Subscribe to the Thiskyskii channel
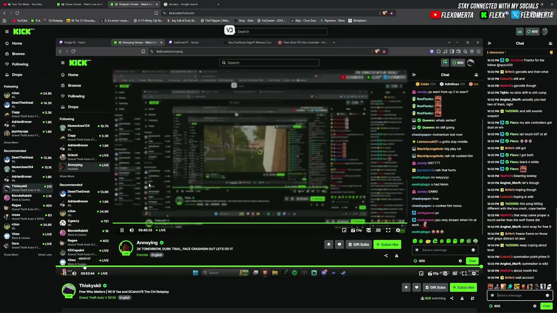The width and height of the screenshot is (557, 313). [463, 287]
